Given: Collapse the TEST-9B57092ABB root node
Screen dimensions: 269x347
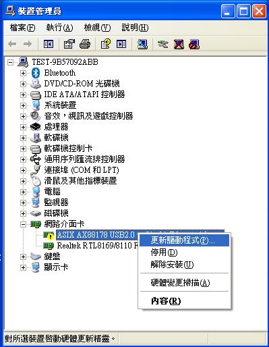Looking at the screenshot, I should pos(10,62).
